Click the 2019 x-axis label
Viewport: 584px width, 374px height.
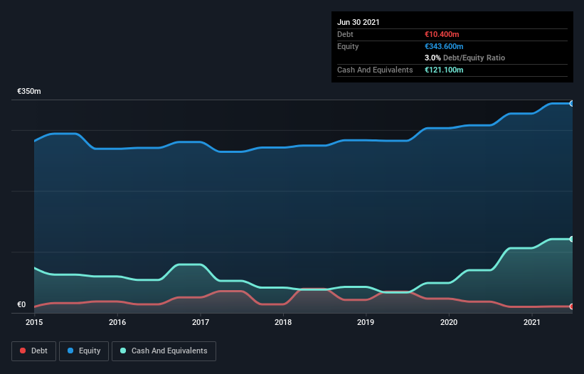pos(366,322)
